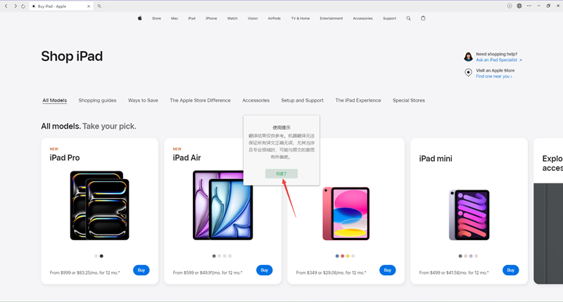Click 'From $999 or $83.25/mo.' price text
This screenshot has width=563, height=302.
pos(84,273)
